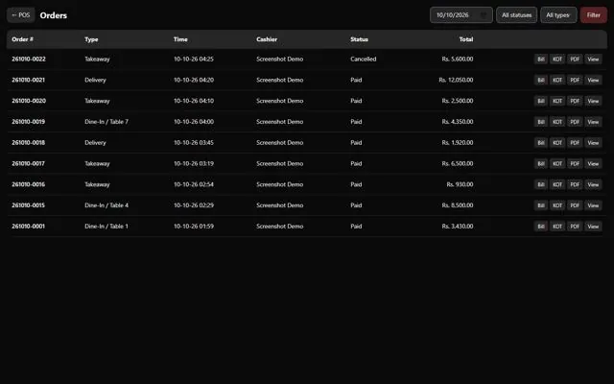Click the Cashier column header
Viewport: 614px width, 384px height.
point(267,39)
